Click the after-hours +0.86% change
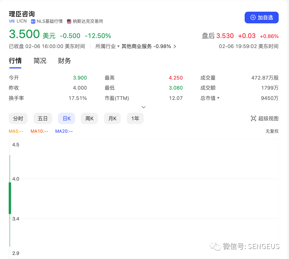The height and width of the screenshot is (259, 289). click(x=269, y=36)
